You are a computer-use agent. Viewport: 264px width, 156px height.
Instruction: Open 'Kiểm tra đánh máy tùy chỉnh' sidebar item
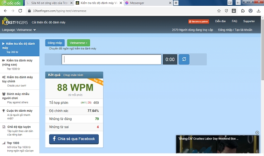[x=20, y=81]
